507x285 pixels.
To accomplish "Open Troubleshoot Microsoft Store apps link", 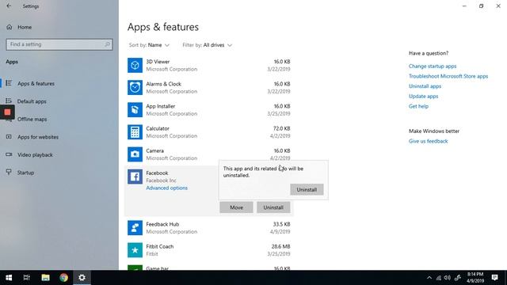I will (448, 76).
